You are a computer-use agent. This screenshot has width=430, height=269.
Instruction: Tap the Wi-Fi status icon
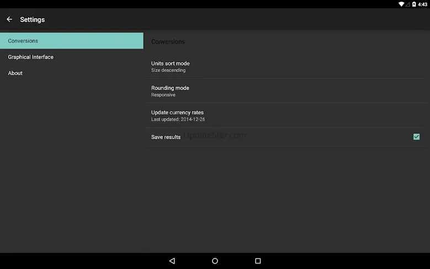[401, 4]
